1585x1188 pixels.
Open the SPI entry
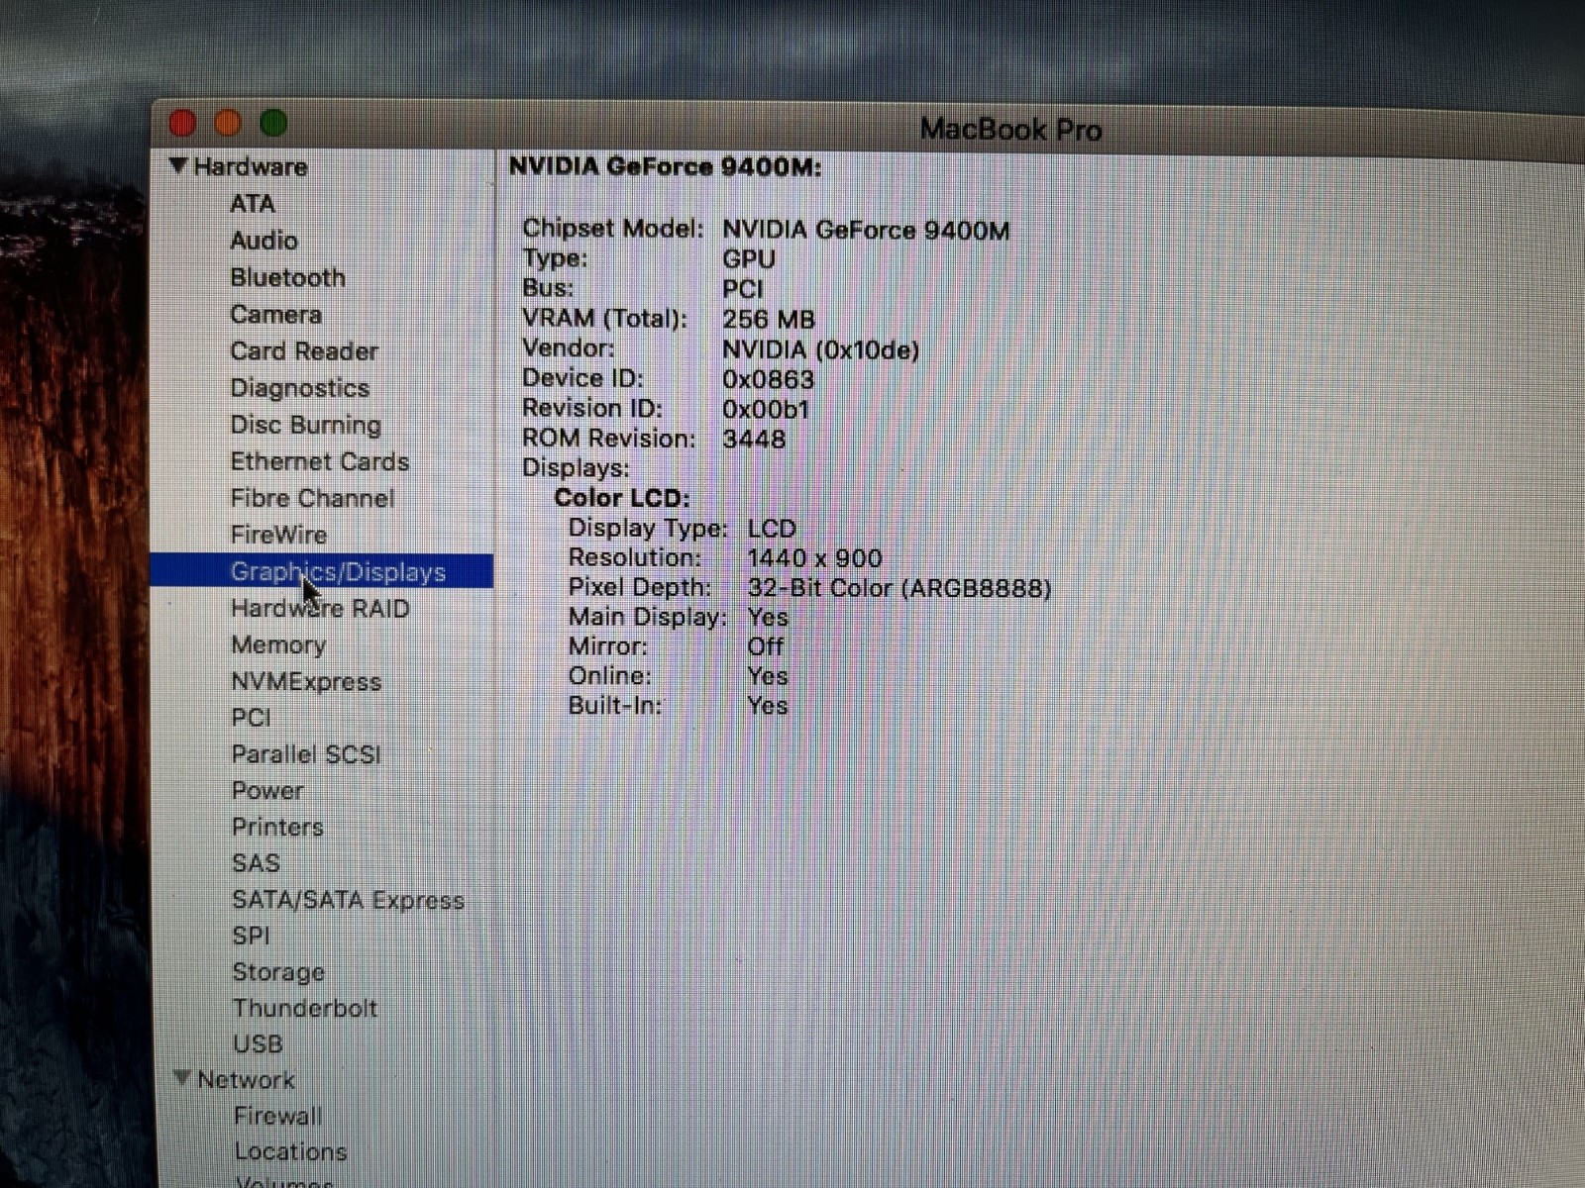pos(251,936)
